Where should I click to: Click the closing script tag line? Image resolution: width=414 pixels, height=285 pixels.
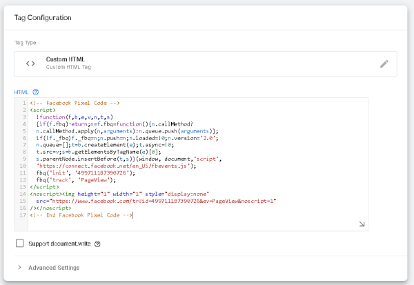click(44, 187)
